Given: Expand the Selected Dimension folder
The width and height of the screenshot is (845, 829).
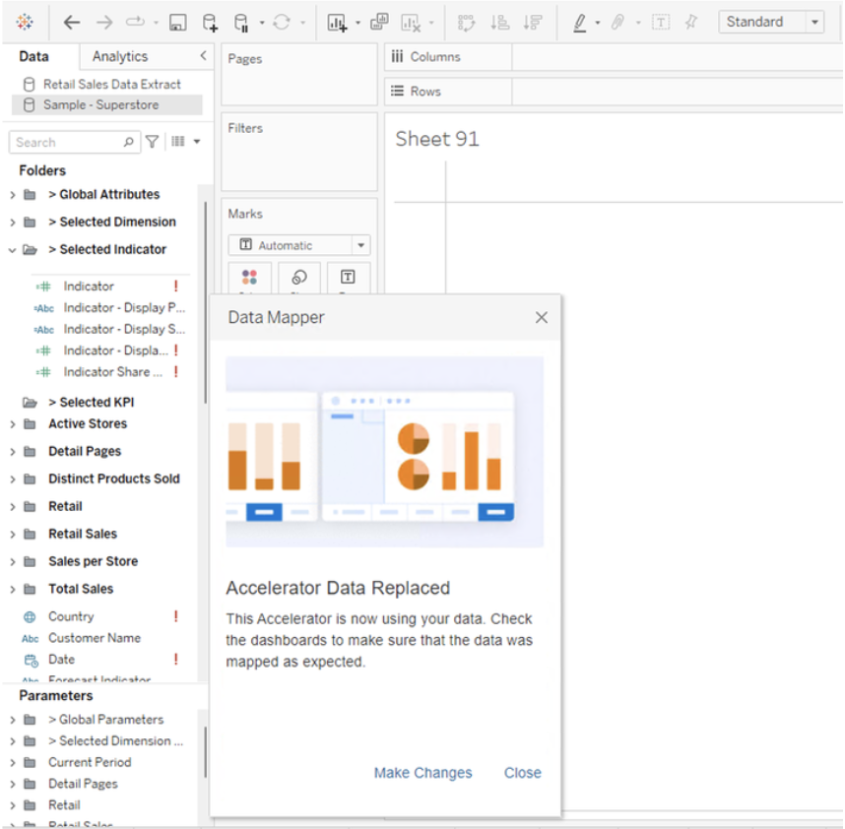Looking at the screenshot, I should (x=13, y=223).
